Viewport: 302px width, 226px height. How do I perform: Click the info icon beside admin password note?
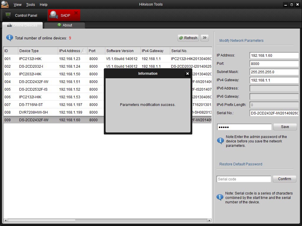click(220, 141)
